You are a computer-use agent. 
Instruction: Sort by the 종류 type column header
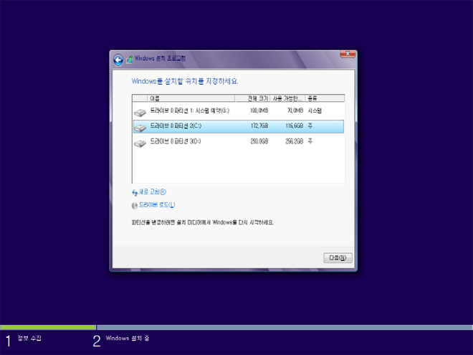click(325, 98)
